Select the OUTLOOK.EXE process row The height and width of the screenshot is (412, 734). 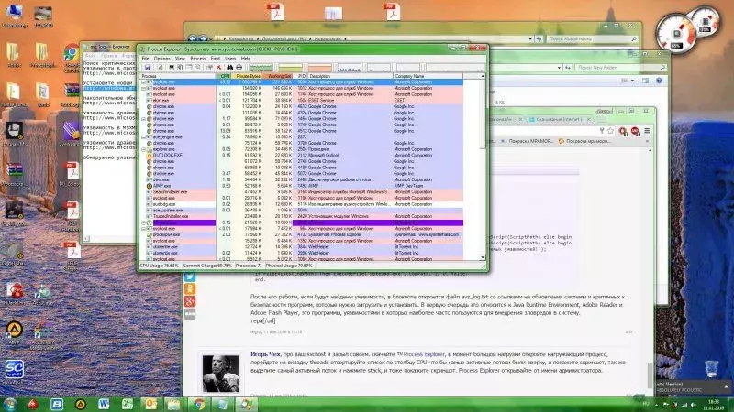tap(302, 156)
